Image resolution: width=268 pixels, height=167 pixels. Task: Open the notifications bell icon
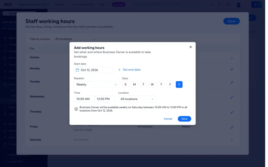[220, 5]
